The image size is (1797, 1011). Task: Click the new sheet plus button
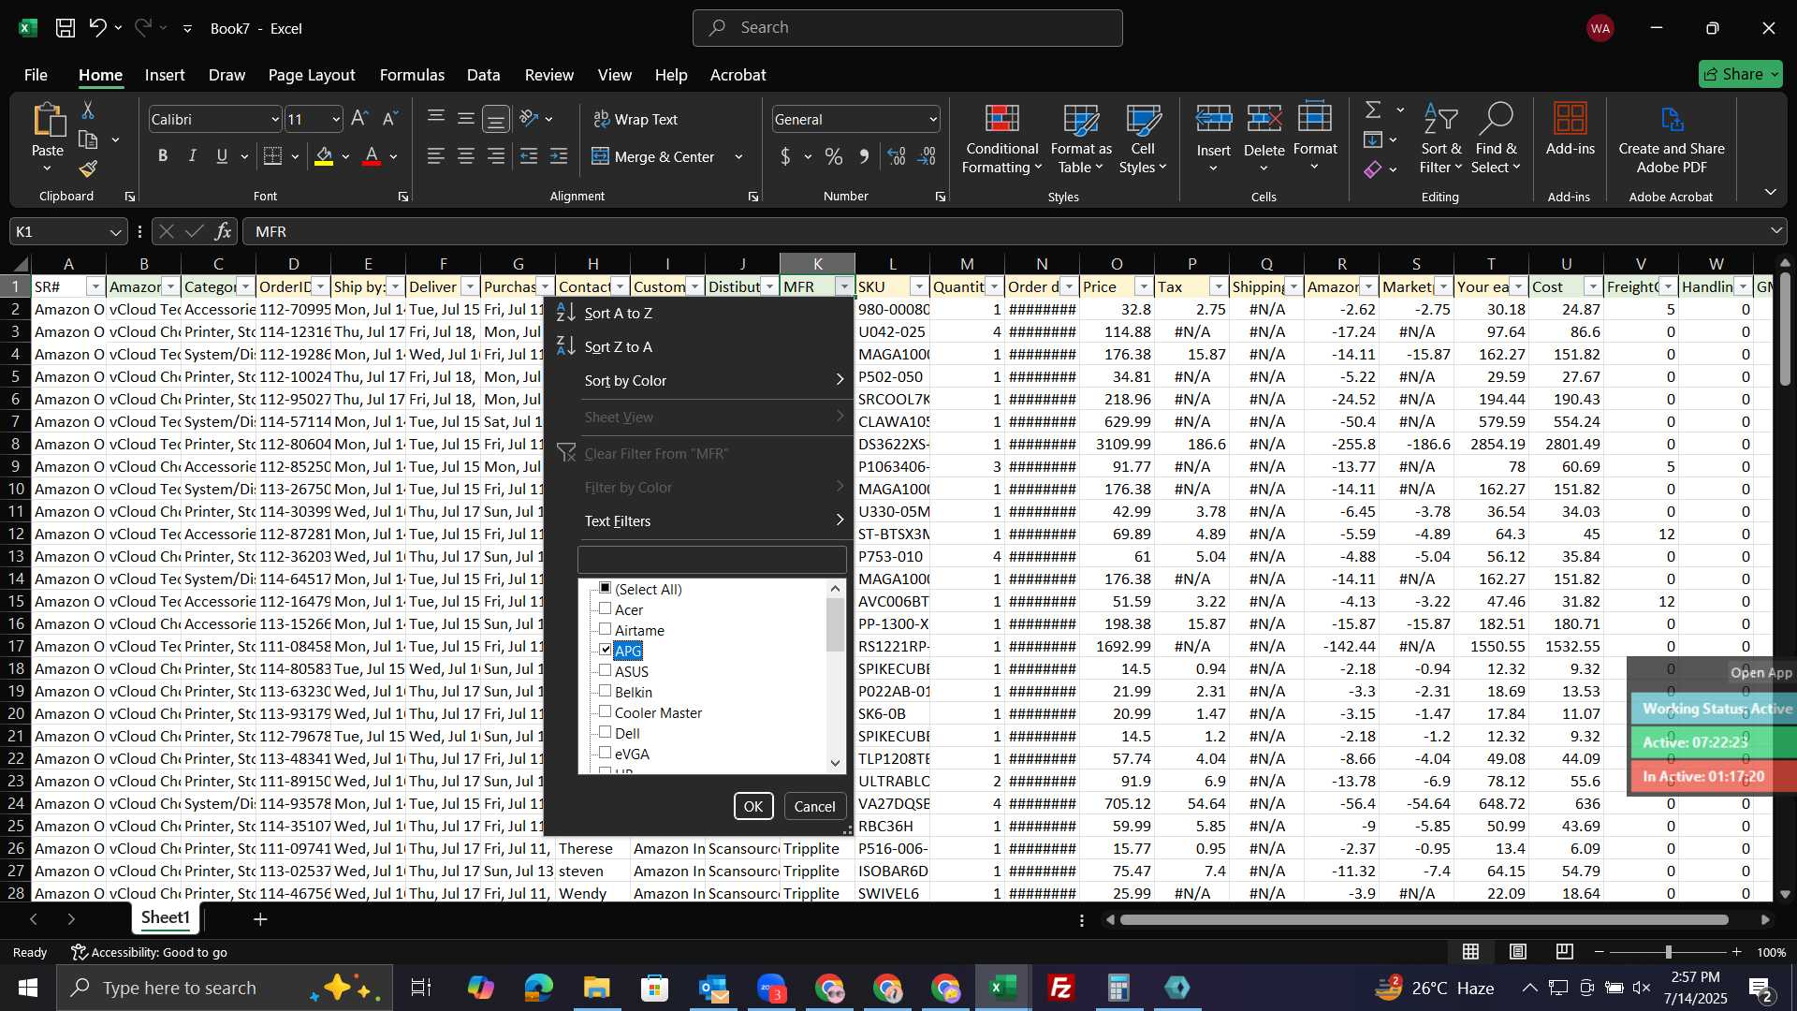(260, 919)
